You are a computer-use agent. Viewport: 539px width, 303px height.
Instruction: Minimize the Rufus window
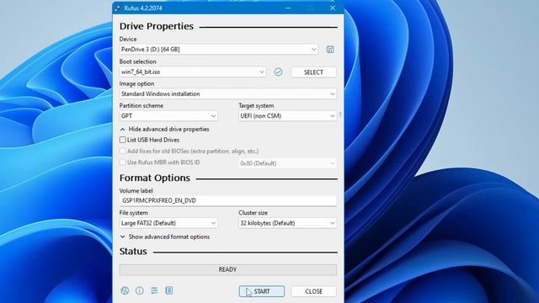pyautogui.click(x=288, y=8)
